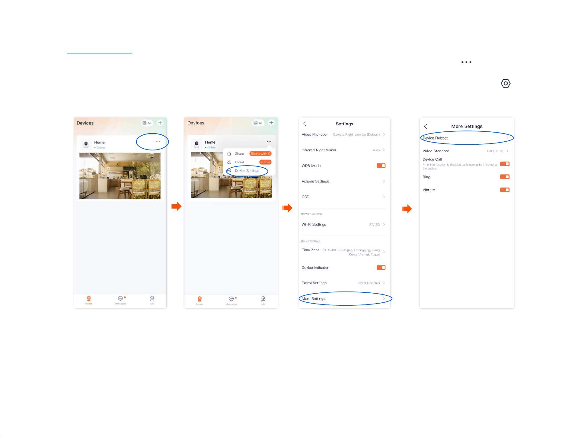Tap the Share with 0 badge
The height and width of the screenshot is (438, 565).
pyautogui.click(x=260, y=154)
